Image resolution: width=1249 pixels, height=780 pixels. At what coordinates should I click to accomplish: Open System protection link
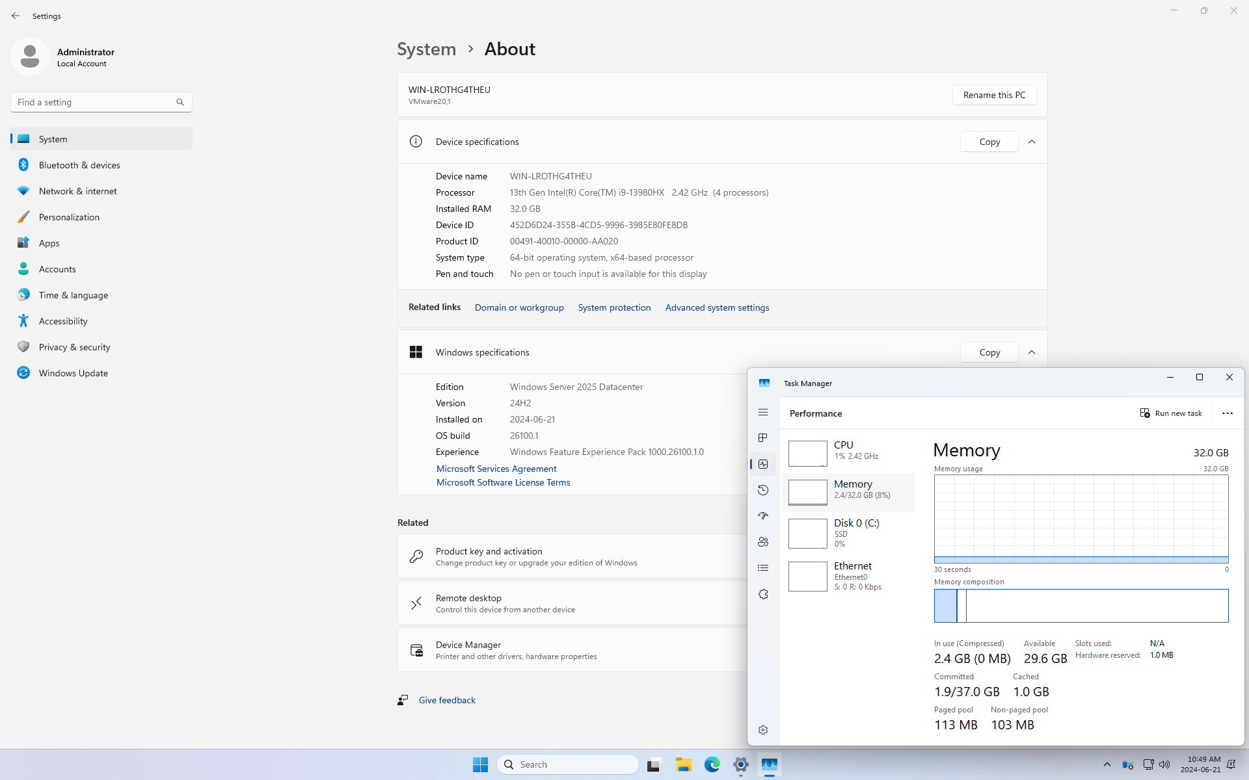(614, 307)
